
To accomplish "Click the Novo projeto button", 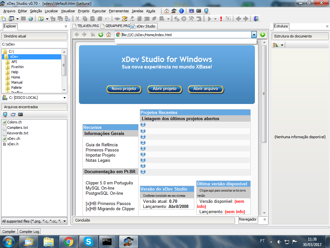I will (124, 89).
